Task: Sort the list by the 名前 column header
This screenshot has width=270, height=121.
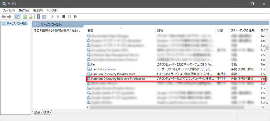Action: [90, 31]
